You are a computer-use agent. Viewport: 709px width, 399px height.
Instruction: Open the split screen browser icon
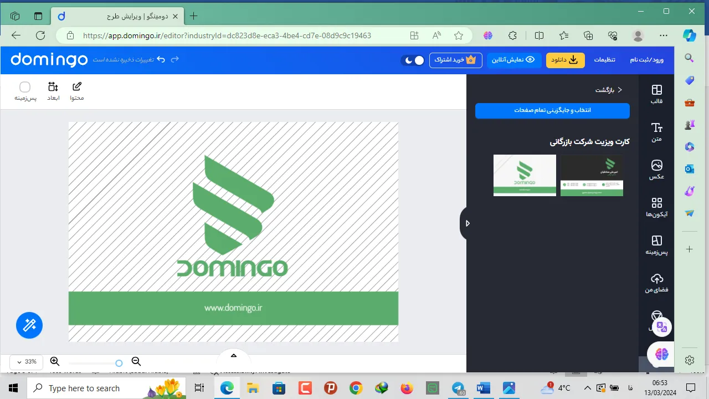click(x=539, y=35)
